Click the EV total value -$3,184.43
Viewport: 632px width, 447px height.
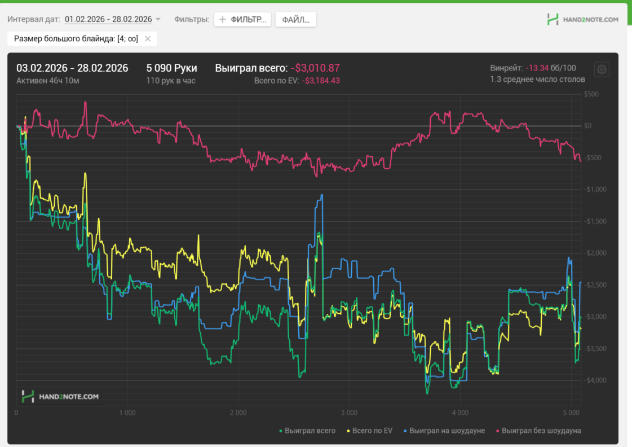click(321, 81)
